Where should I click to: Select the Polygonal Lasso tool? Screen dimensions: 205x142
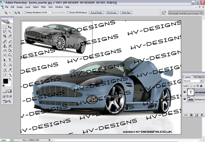(4, 32)
